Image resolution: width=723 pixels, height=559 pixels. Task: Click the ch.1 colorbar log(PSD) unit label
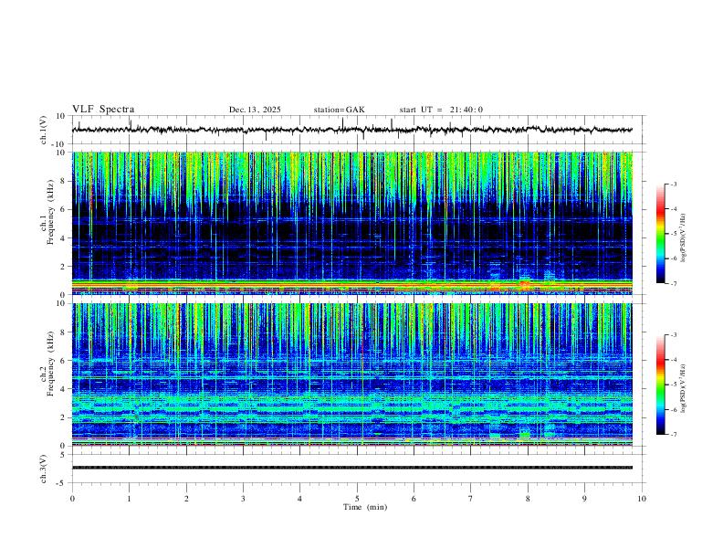pyautogui.click(x=684, y=238)
